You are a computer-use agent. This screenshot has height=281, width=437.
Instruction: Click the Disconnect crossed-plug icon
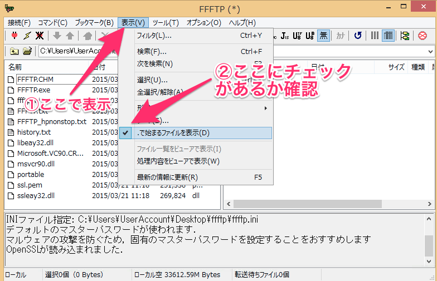coord(40,36)
